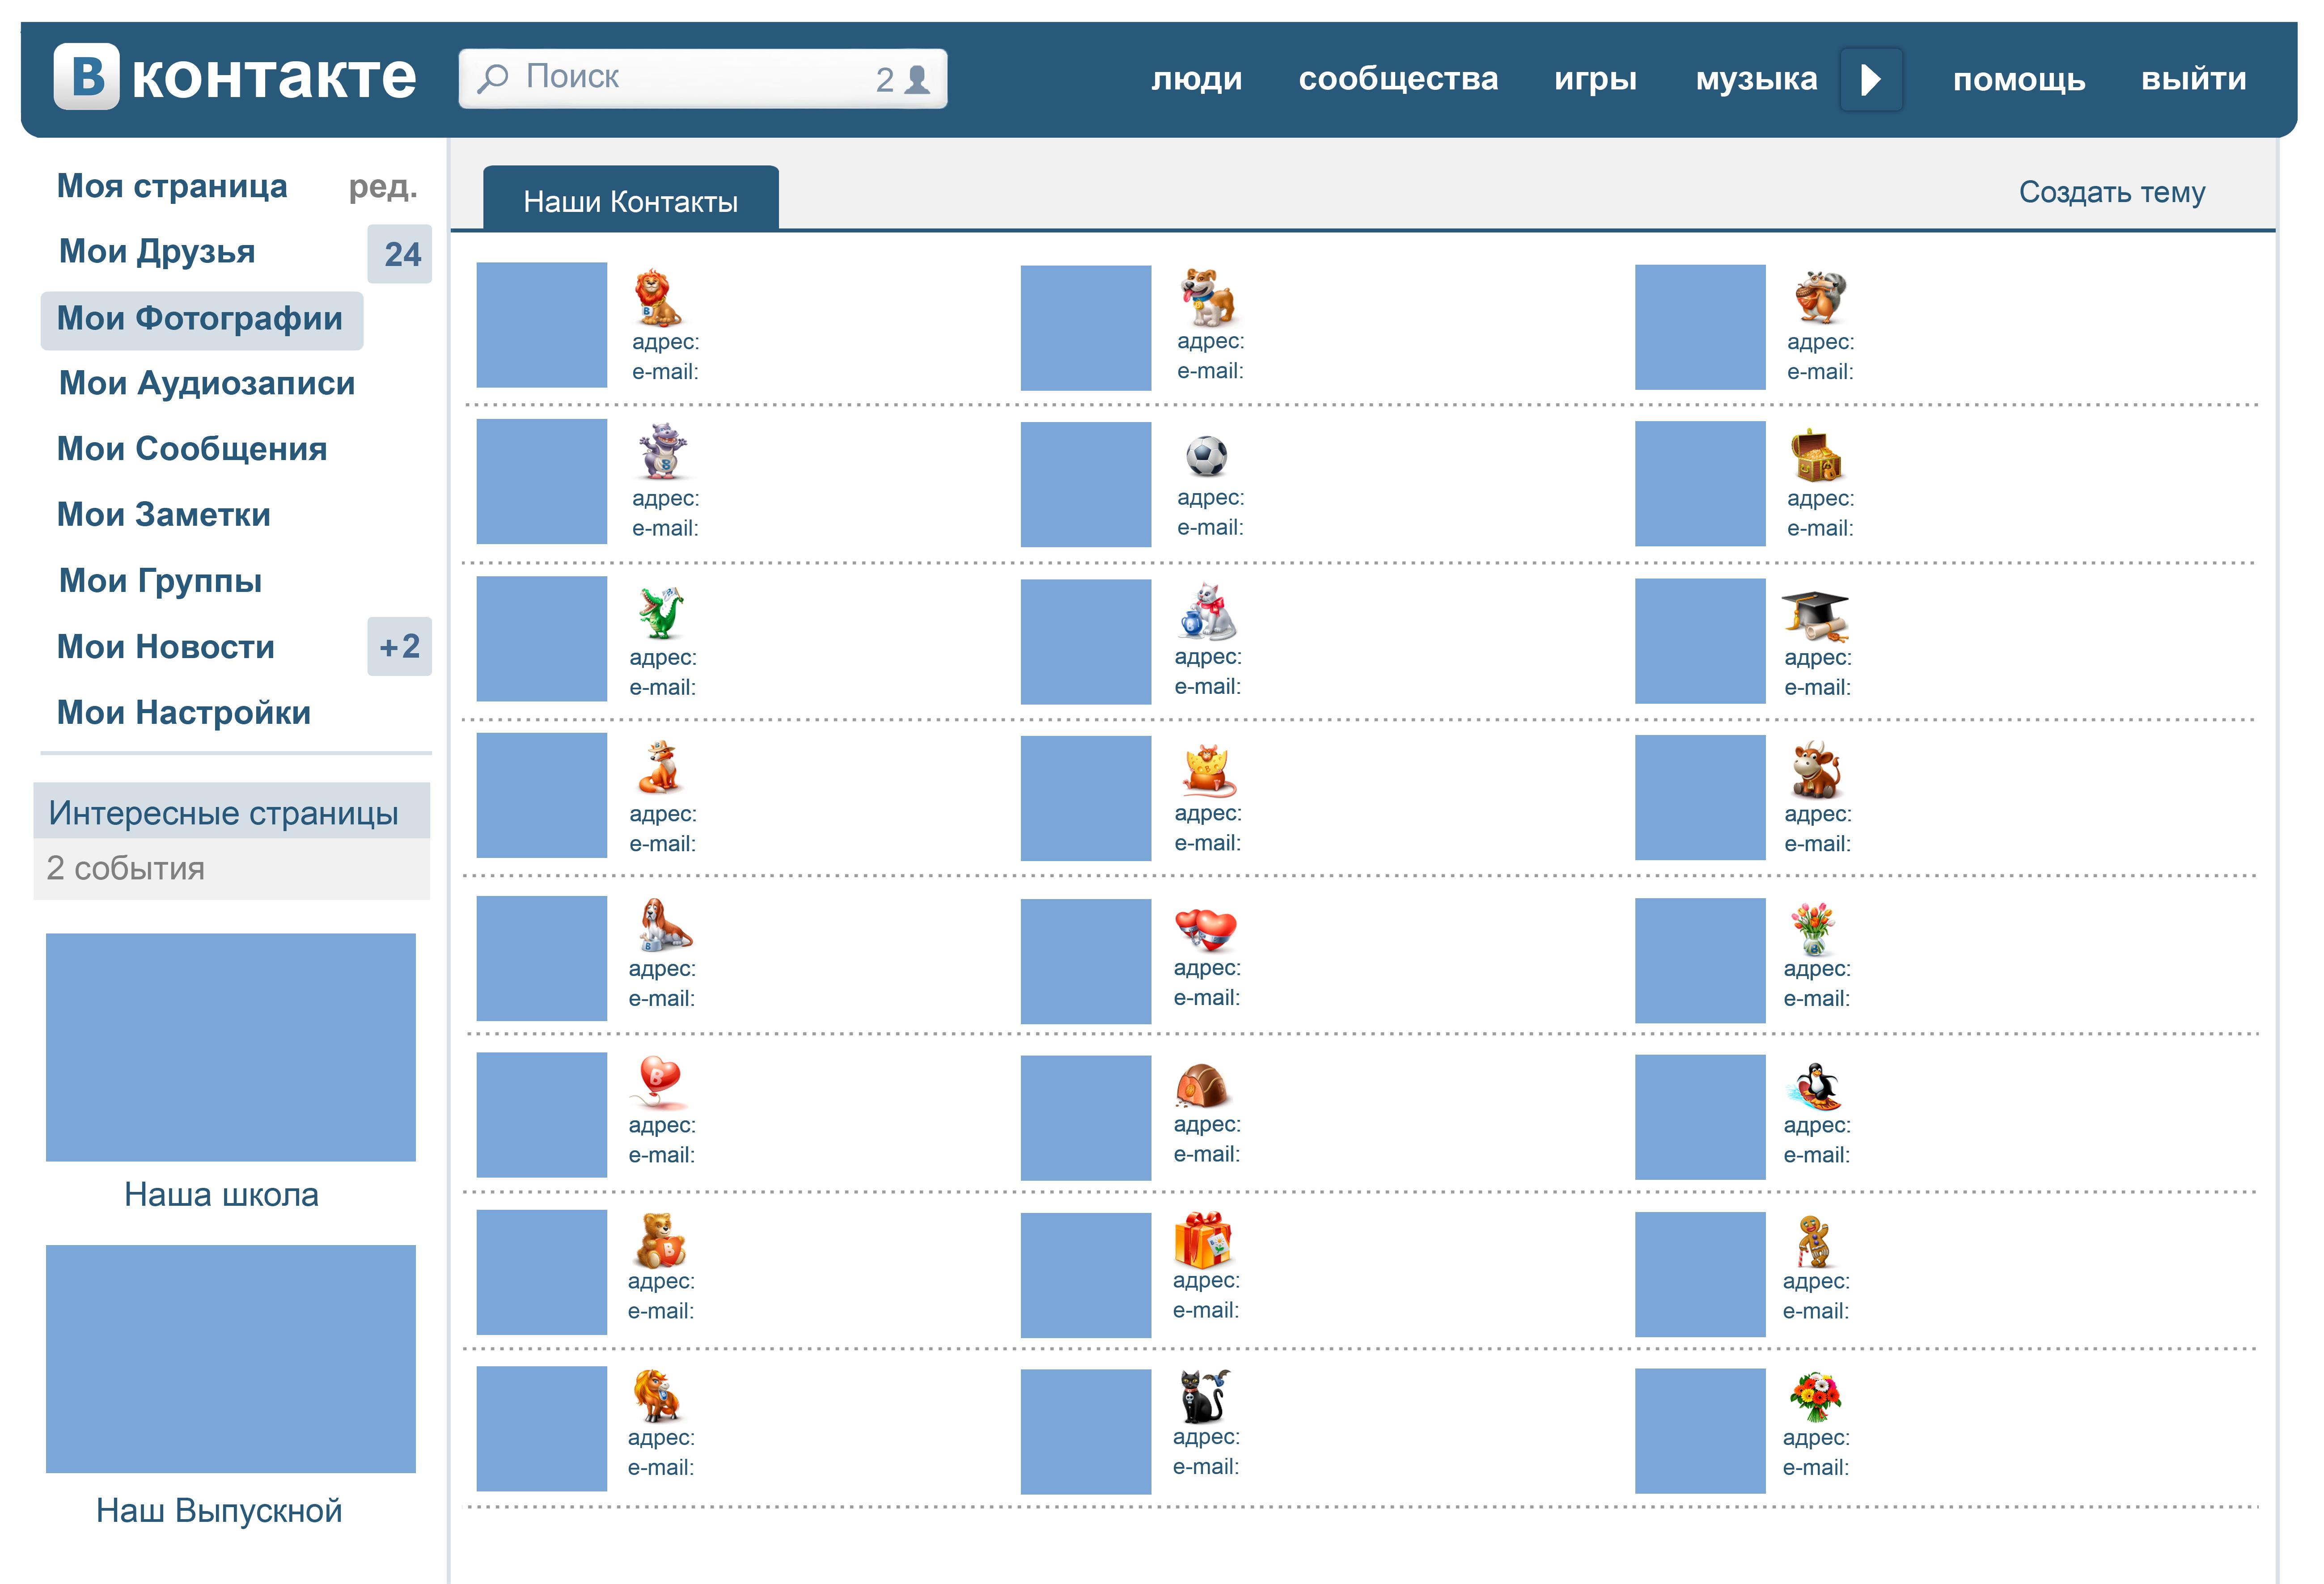
Task: Open the музыка menu item
Action: pyautogui.click(x=1756, y=79)
